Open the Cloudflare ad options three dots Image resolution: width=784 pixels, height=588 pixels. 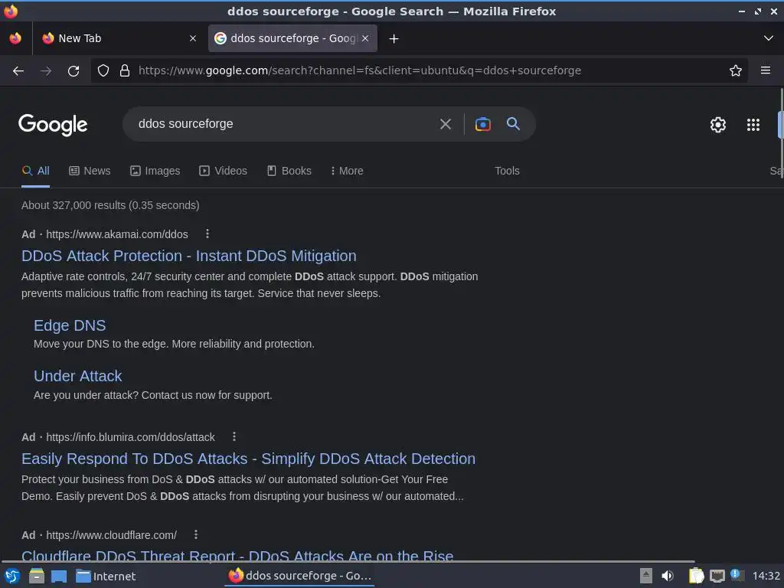click(x=196, y=534)
